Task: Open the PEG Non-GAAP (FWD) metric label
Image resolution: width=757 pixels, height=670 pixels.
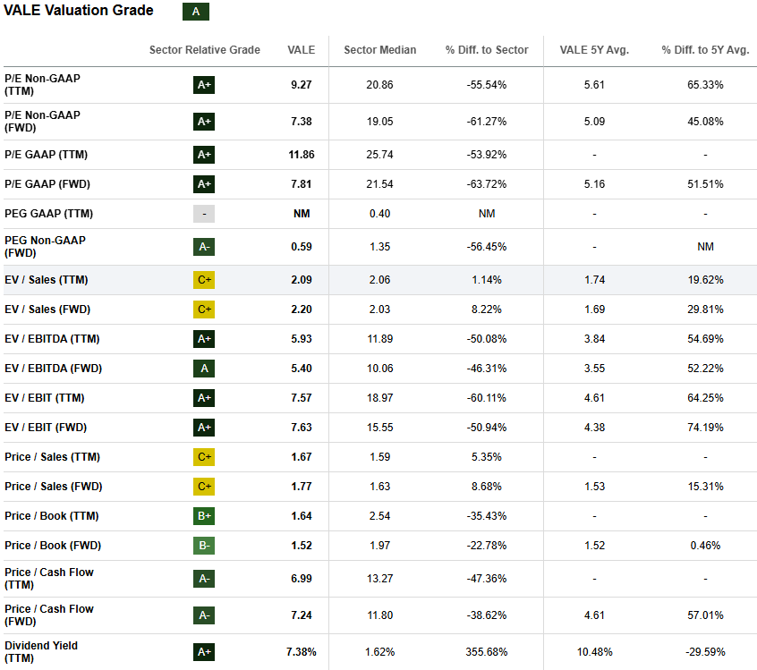Action: [45, 247]
